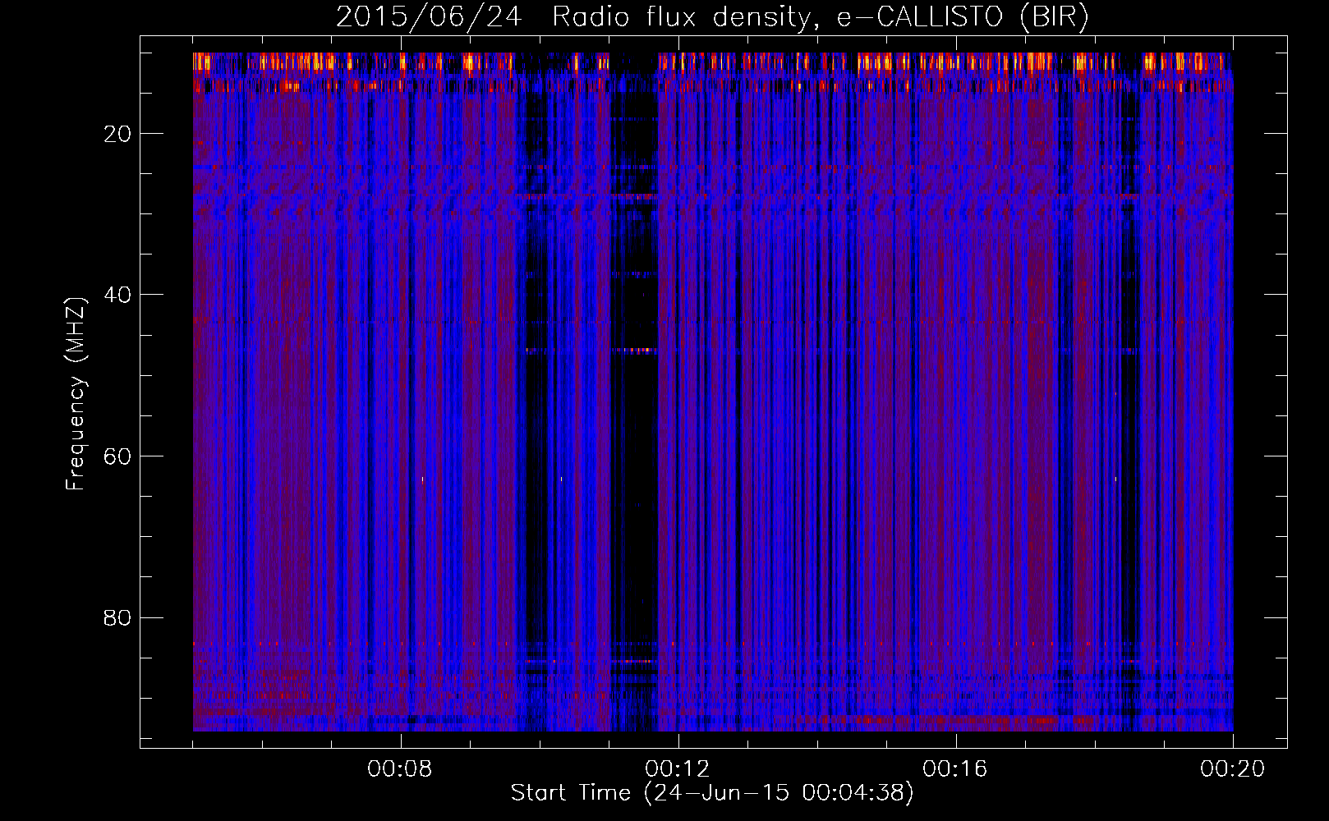Click the horizontal line near 28 MHz in the dark gap
The width and height of the screenshot is (1329, 821).
(634, 197)
